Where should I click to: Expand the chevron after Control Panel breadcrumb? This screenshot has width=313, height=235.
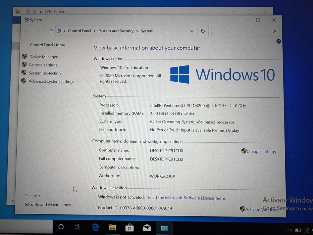point(95,31)
